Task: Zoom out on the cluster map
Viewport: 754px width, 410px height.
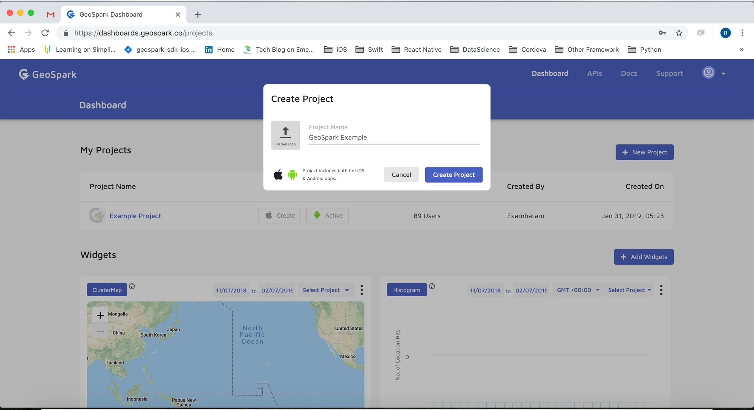Action: tap(100, 332)
